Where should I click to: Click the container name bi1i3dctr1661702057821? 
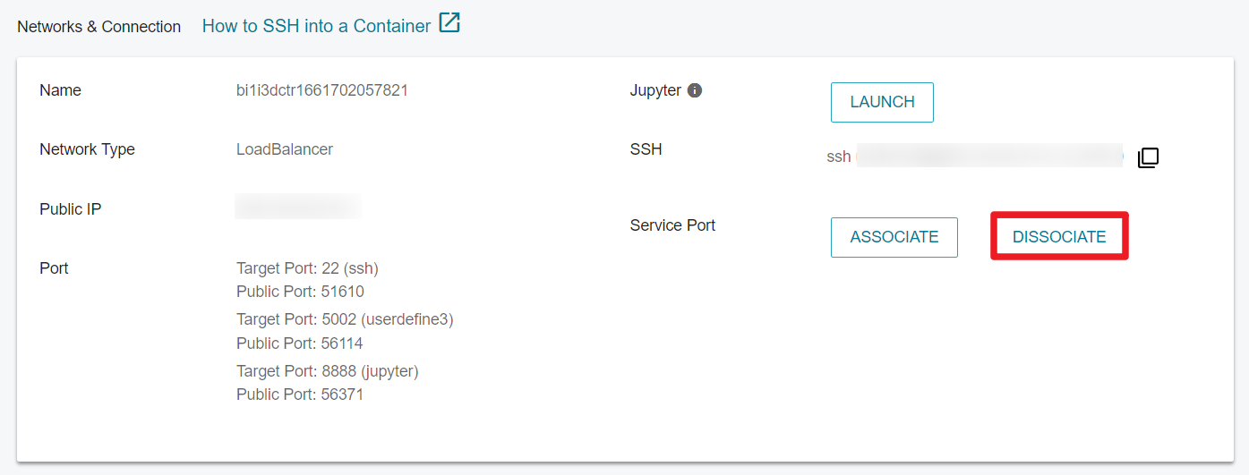[322, 90]
